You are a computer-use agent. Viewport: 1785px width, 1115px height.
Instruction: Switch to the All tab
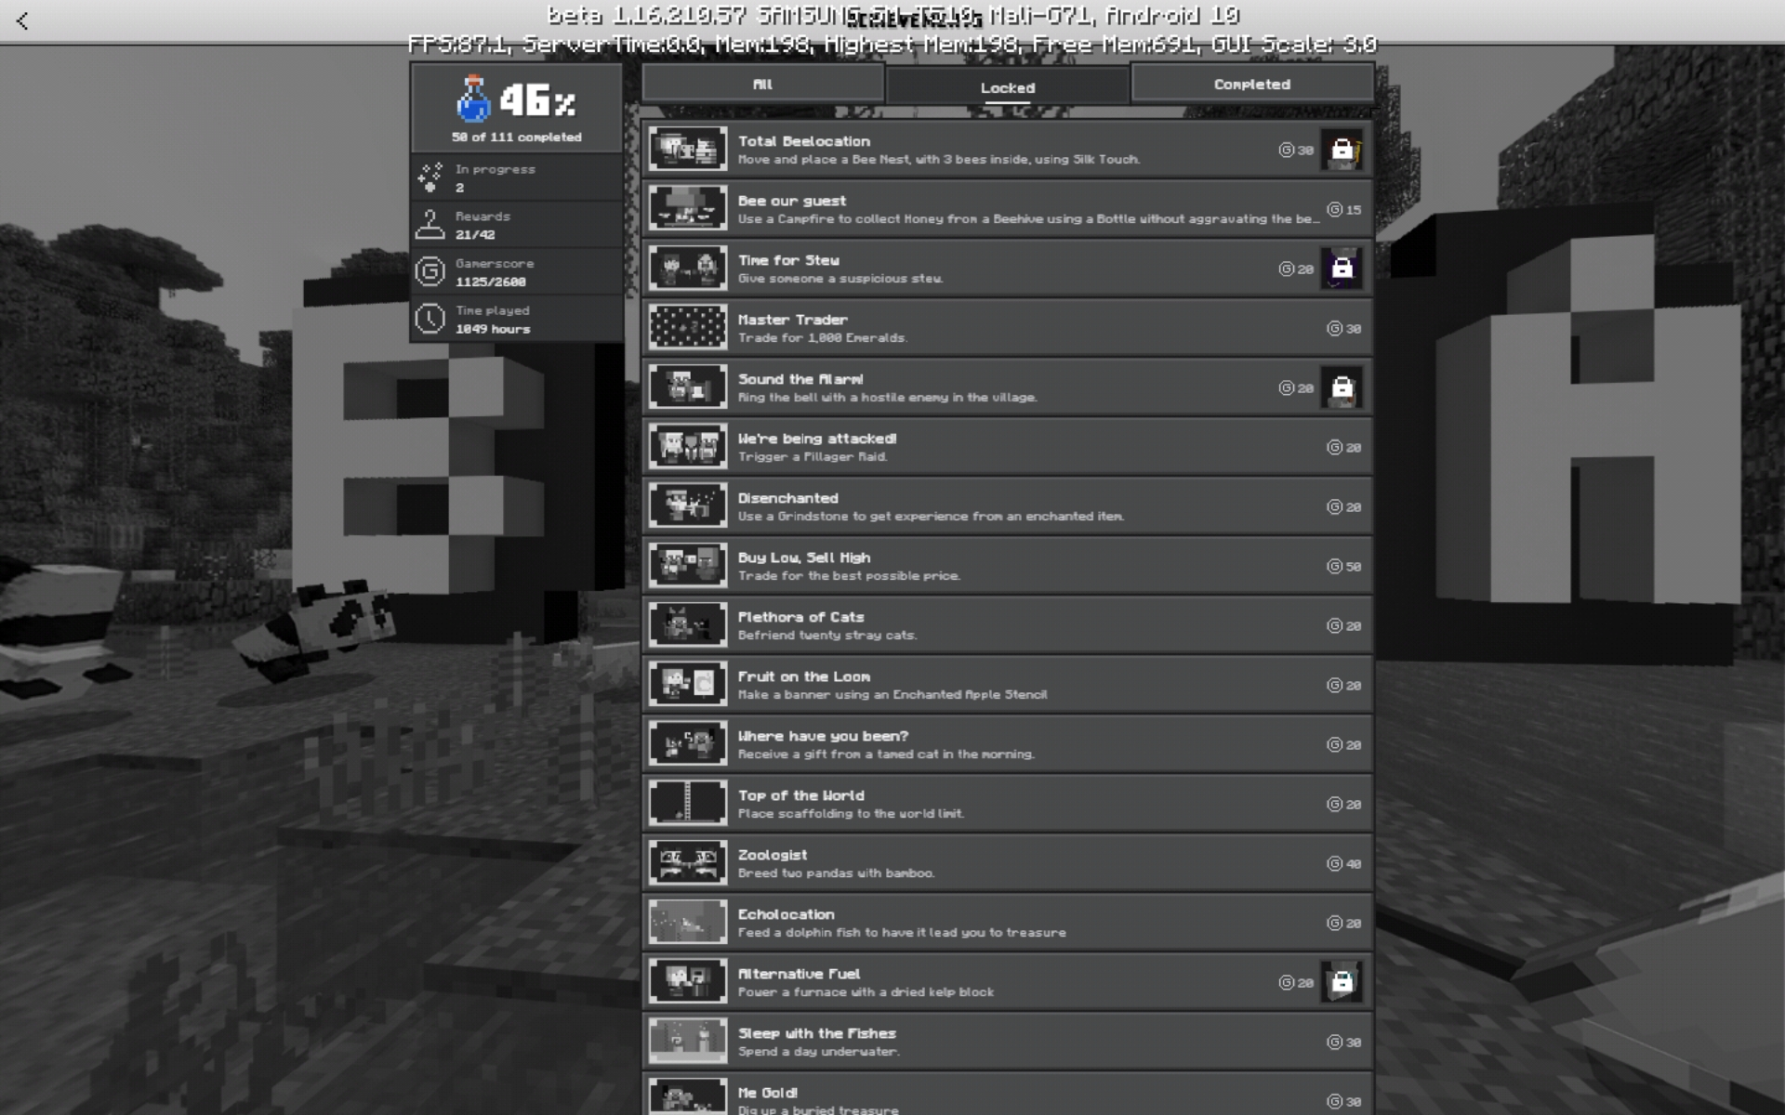pos(762,85)
